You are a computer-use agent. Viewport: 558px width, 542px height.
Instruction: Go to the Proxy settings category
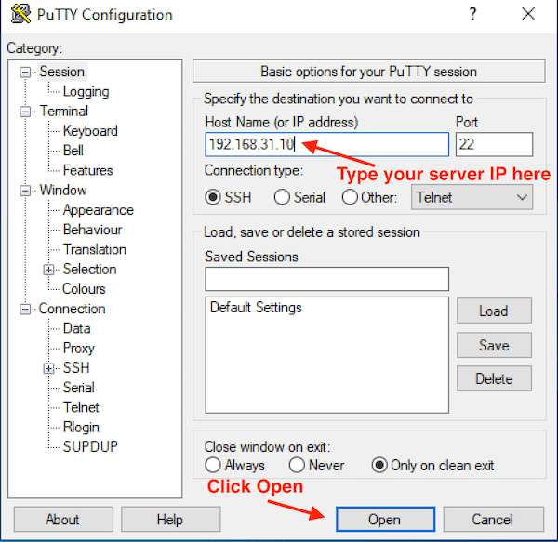point(78,348)
